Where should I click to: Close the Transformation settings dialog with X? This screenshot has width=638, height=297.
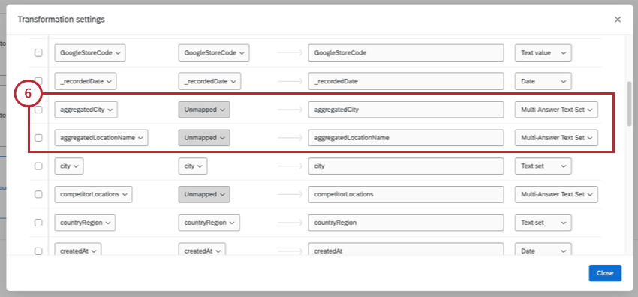tap(618, 19)
